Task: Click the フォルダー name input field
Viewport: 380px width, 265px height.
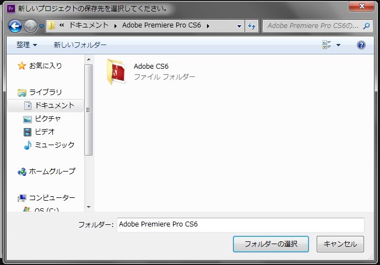Action: (x=241, y=224)
